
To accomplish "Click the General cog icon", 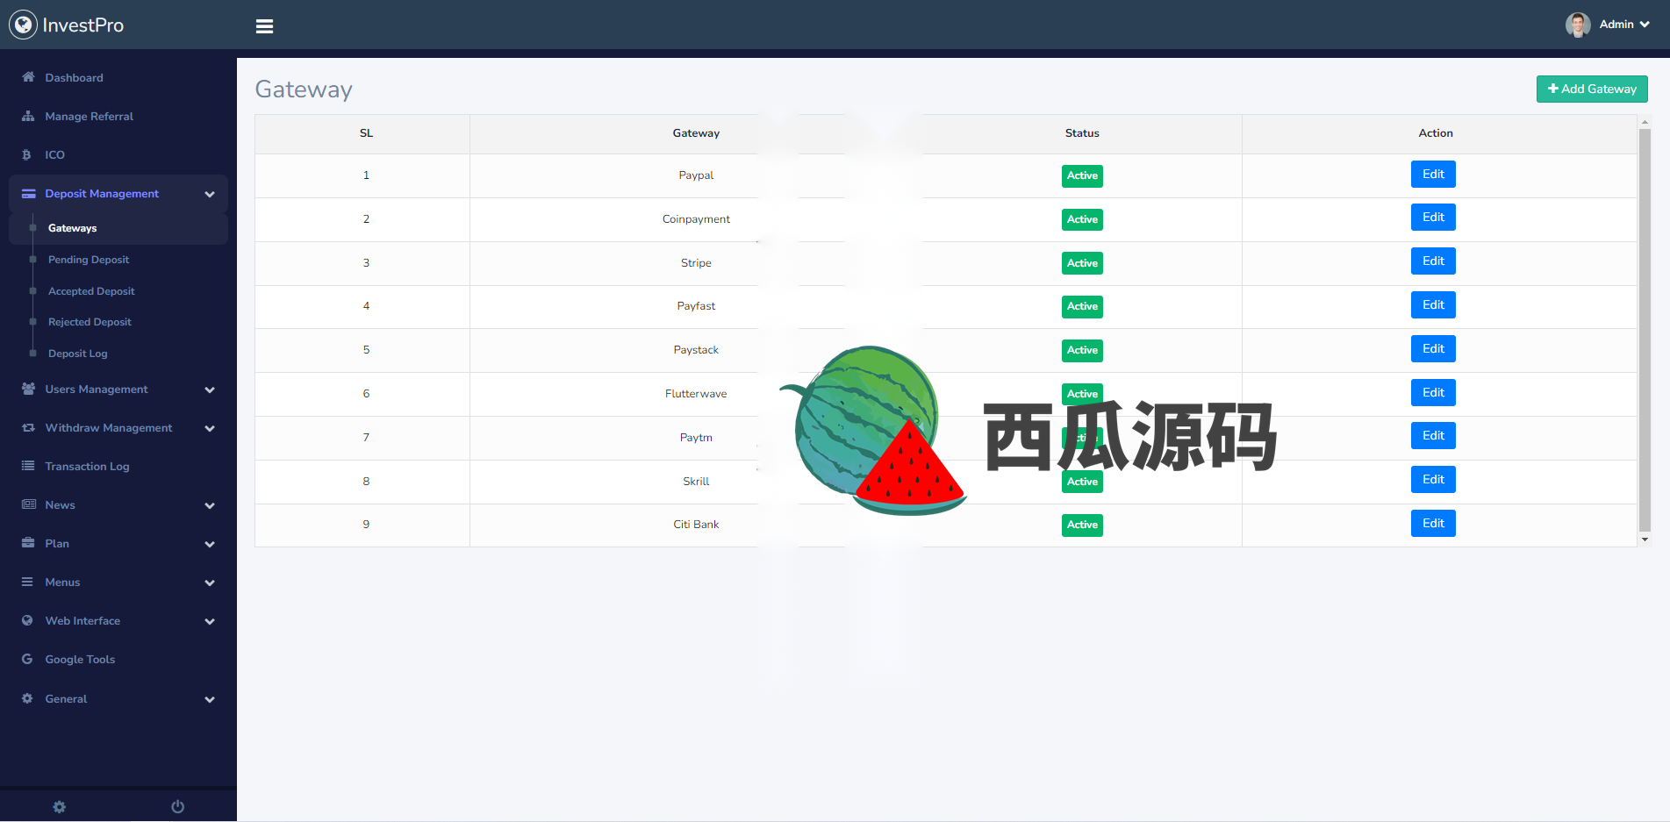I will click(x=27, y=698).
